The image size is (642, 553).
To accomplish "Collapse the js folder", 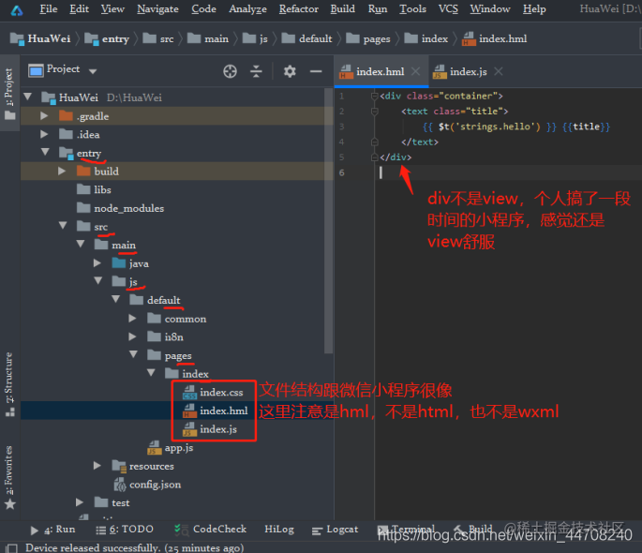I will coord(98,280).
